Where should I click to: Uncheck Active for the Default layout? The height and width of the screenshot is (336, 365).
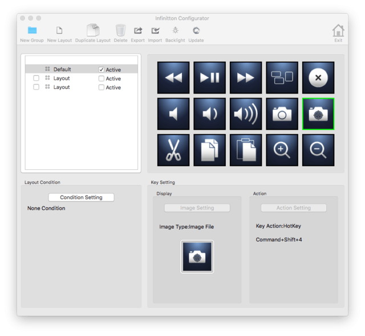point(102,70)
